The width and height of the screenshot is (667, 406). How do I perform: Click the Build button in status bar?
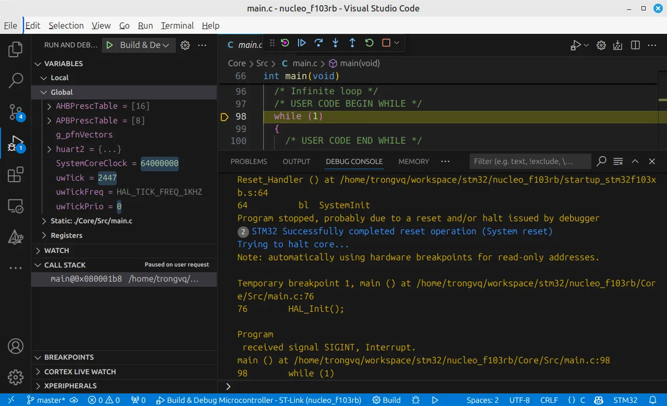[x=387, y=400]
